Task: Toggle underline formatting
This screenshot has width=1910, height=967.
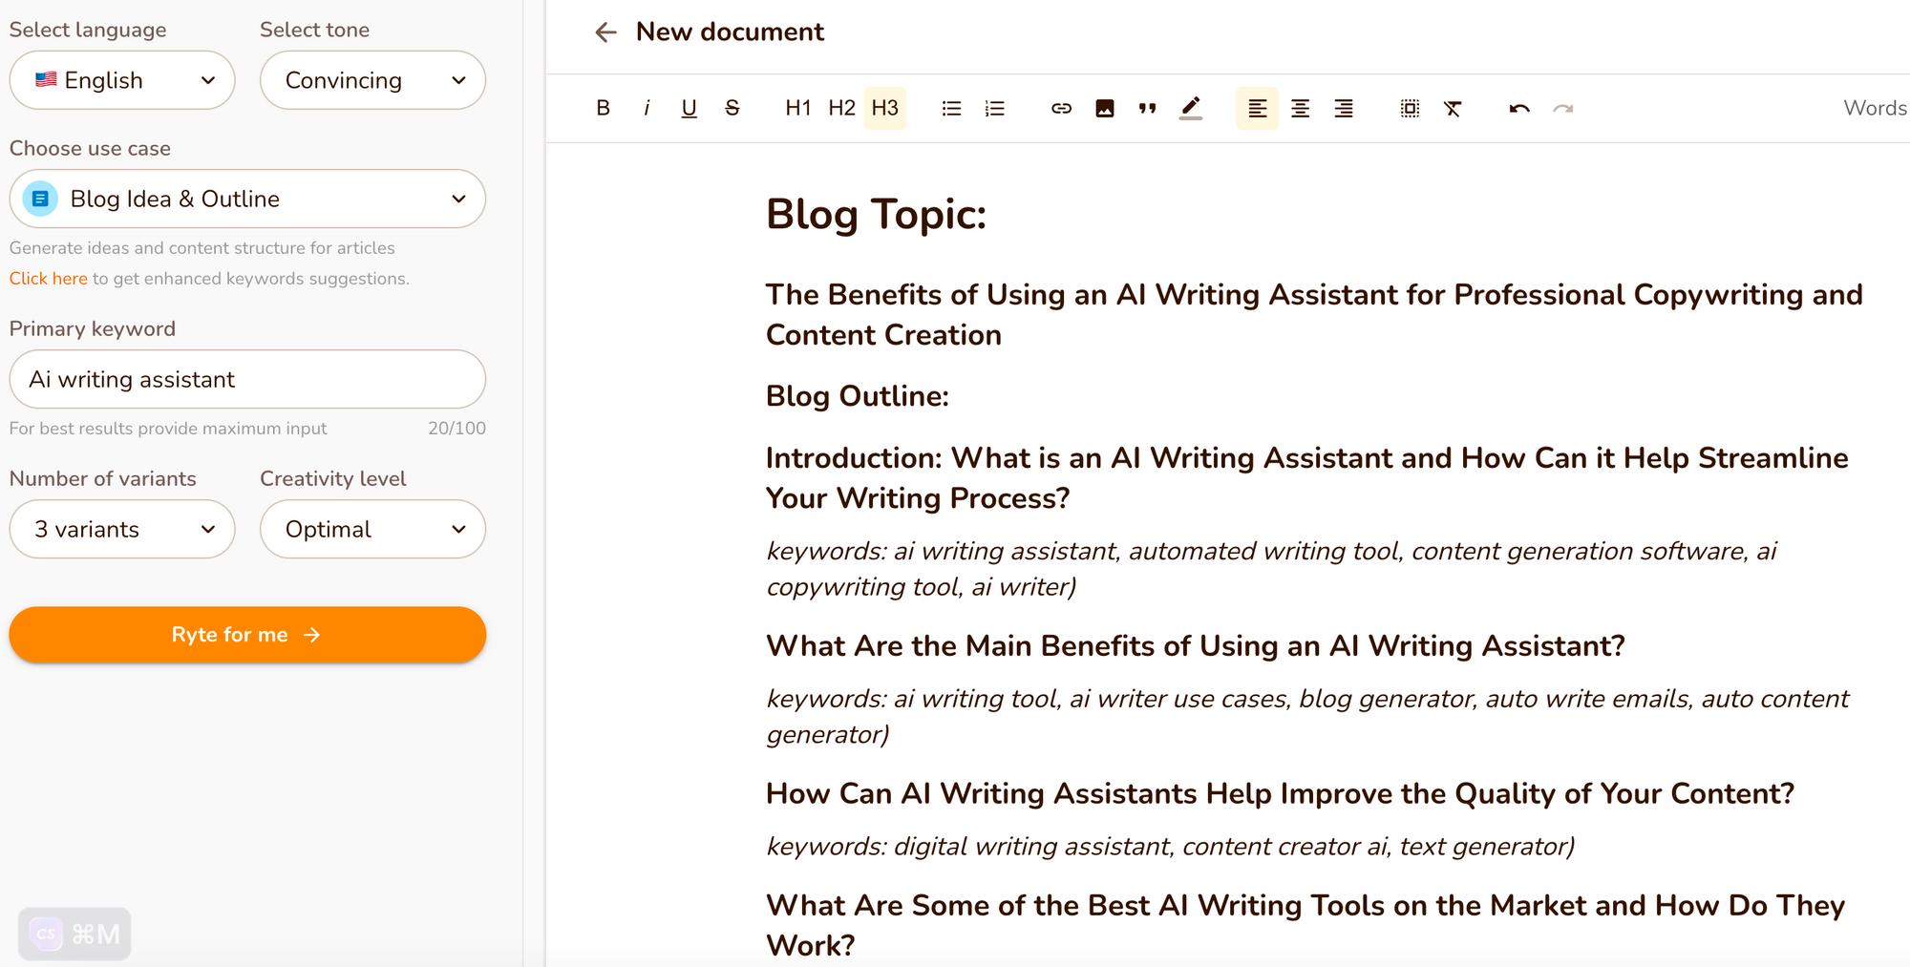Action: click(x=689, y=108)
